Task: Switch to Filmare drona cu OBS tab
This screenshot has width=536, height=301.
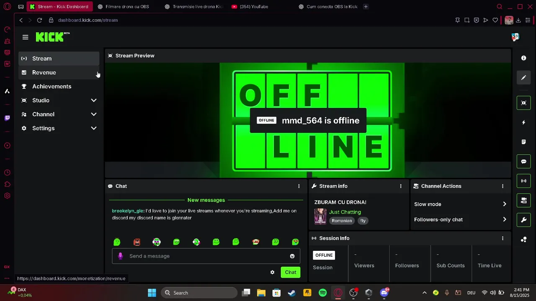Action: (x=127, y=7)
